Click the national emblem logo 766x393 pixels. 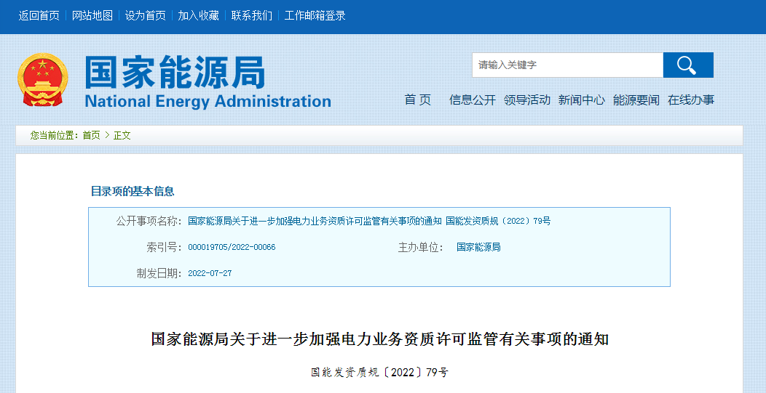(x=42, y=79)
